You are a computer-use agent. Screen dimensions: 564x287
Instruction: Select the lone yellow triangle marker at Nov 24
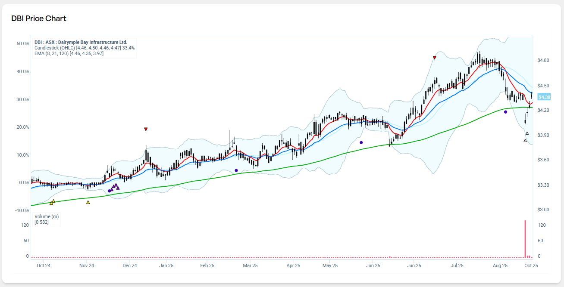[x=88, y=202]
